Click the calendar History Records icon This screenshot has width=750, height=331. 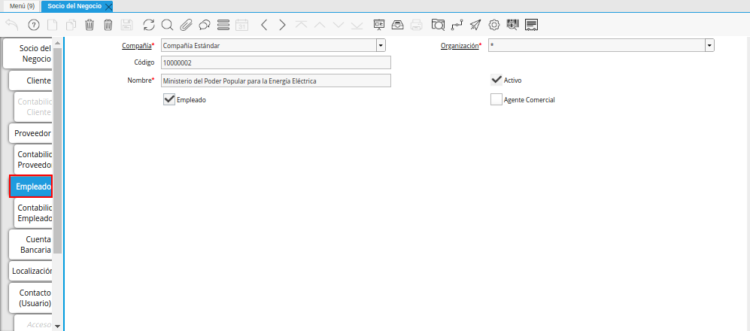[x=242, y=25]
